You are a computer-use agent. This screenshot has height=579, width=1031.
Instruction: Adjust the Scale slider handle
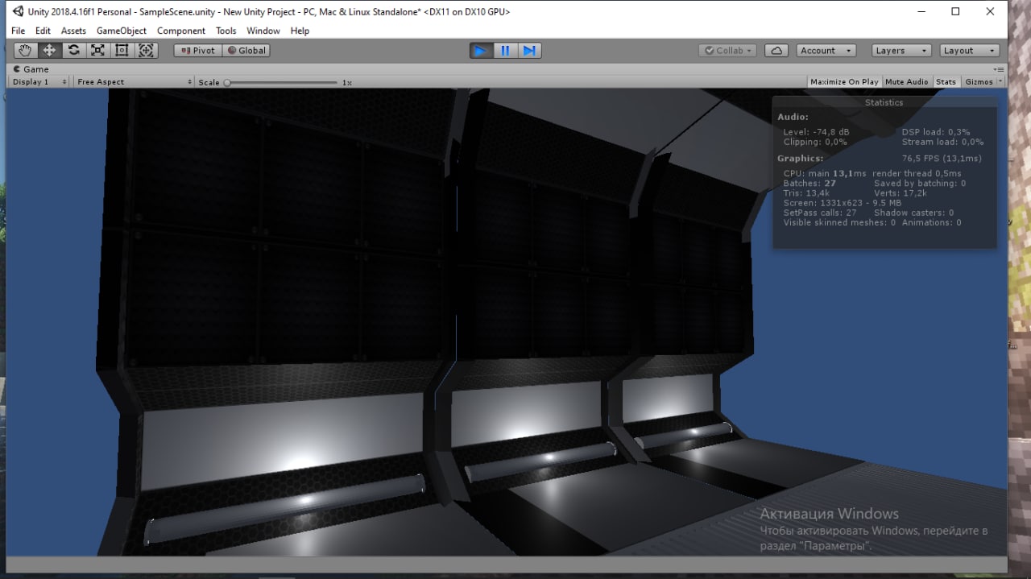227,82
